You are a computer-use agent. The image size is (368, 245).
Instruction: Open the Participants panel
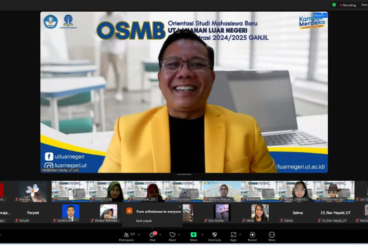click(126, 235)
